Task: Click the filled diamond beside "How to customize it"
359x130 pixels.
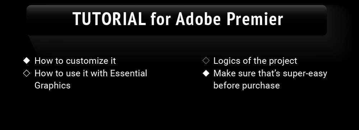Action: click(x=27, y=61)
